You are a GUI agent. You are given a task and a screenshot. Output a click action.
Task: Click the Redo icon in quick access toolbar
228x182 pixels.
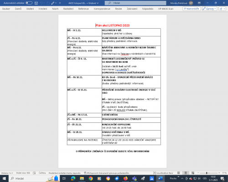[48, 3]
